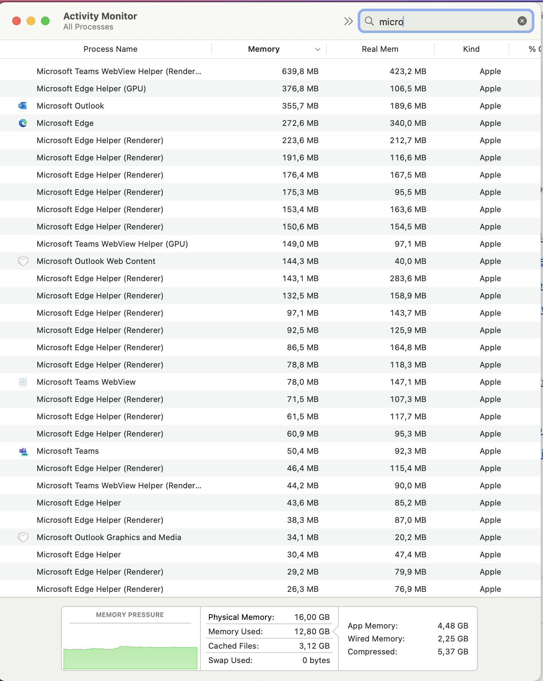Viewport: 543px width, 681px height.
Task: Click into the search field containing micro
Action: tap(446, 21)
